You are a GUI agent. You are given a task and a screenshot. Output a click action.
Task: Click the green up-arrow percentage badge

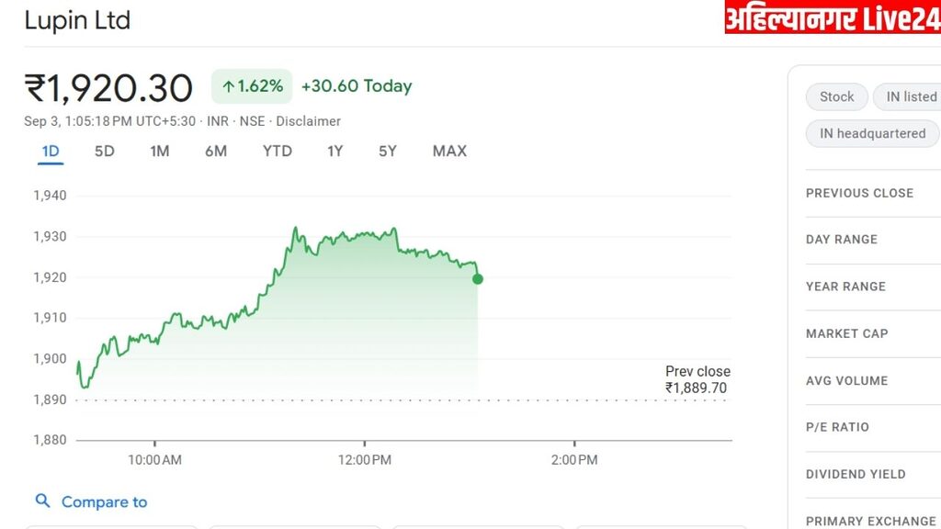pyautogui.click(x=253, y=86)
